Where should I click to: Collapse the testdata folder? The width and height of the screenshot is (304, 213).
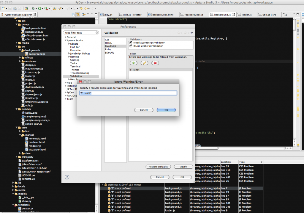click(x=17, y=109)
